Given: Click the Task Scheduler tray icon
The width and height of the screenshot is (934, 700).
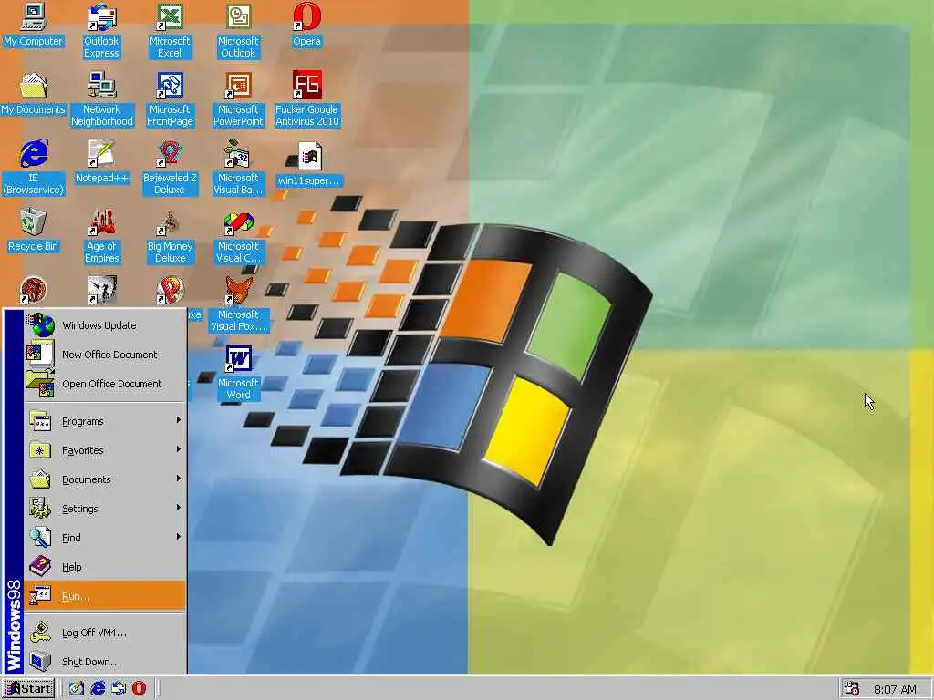Looking at the screenshot, I should [852, 689].
